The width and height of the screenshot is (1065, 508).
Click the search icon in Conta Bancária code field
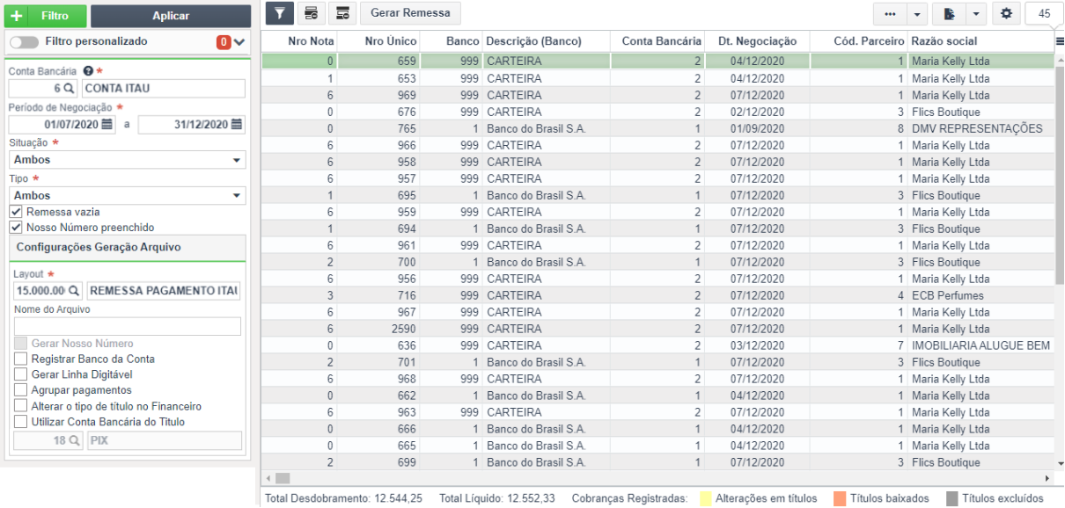(70, 89)
